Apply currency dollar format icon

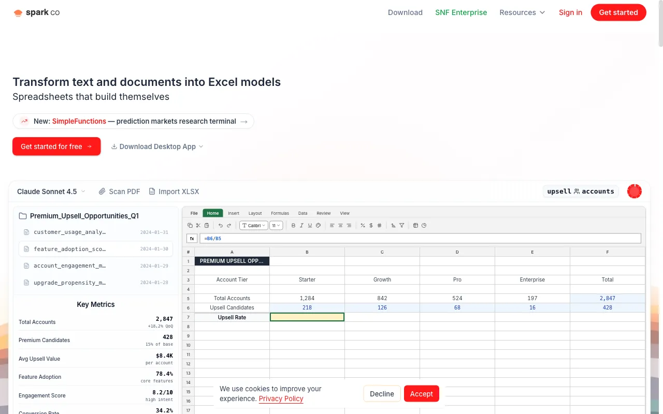371,225
